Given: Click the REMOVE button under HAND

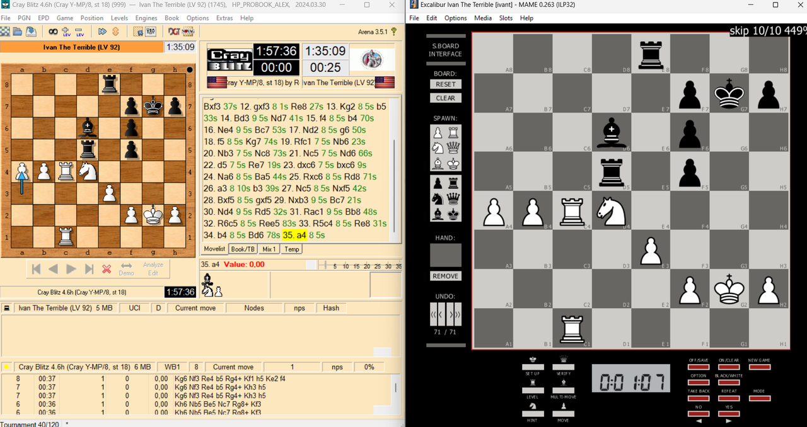Looking at the screenshot, I should [x=446, y=276].
